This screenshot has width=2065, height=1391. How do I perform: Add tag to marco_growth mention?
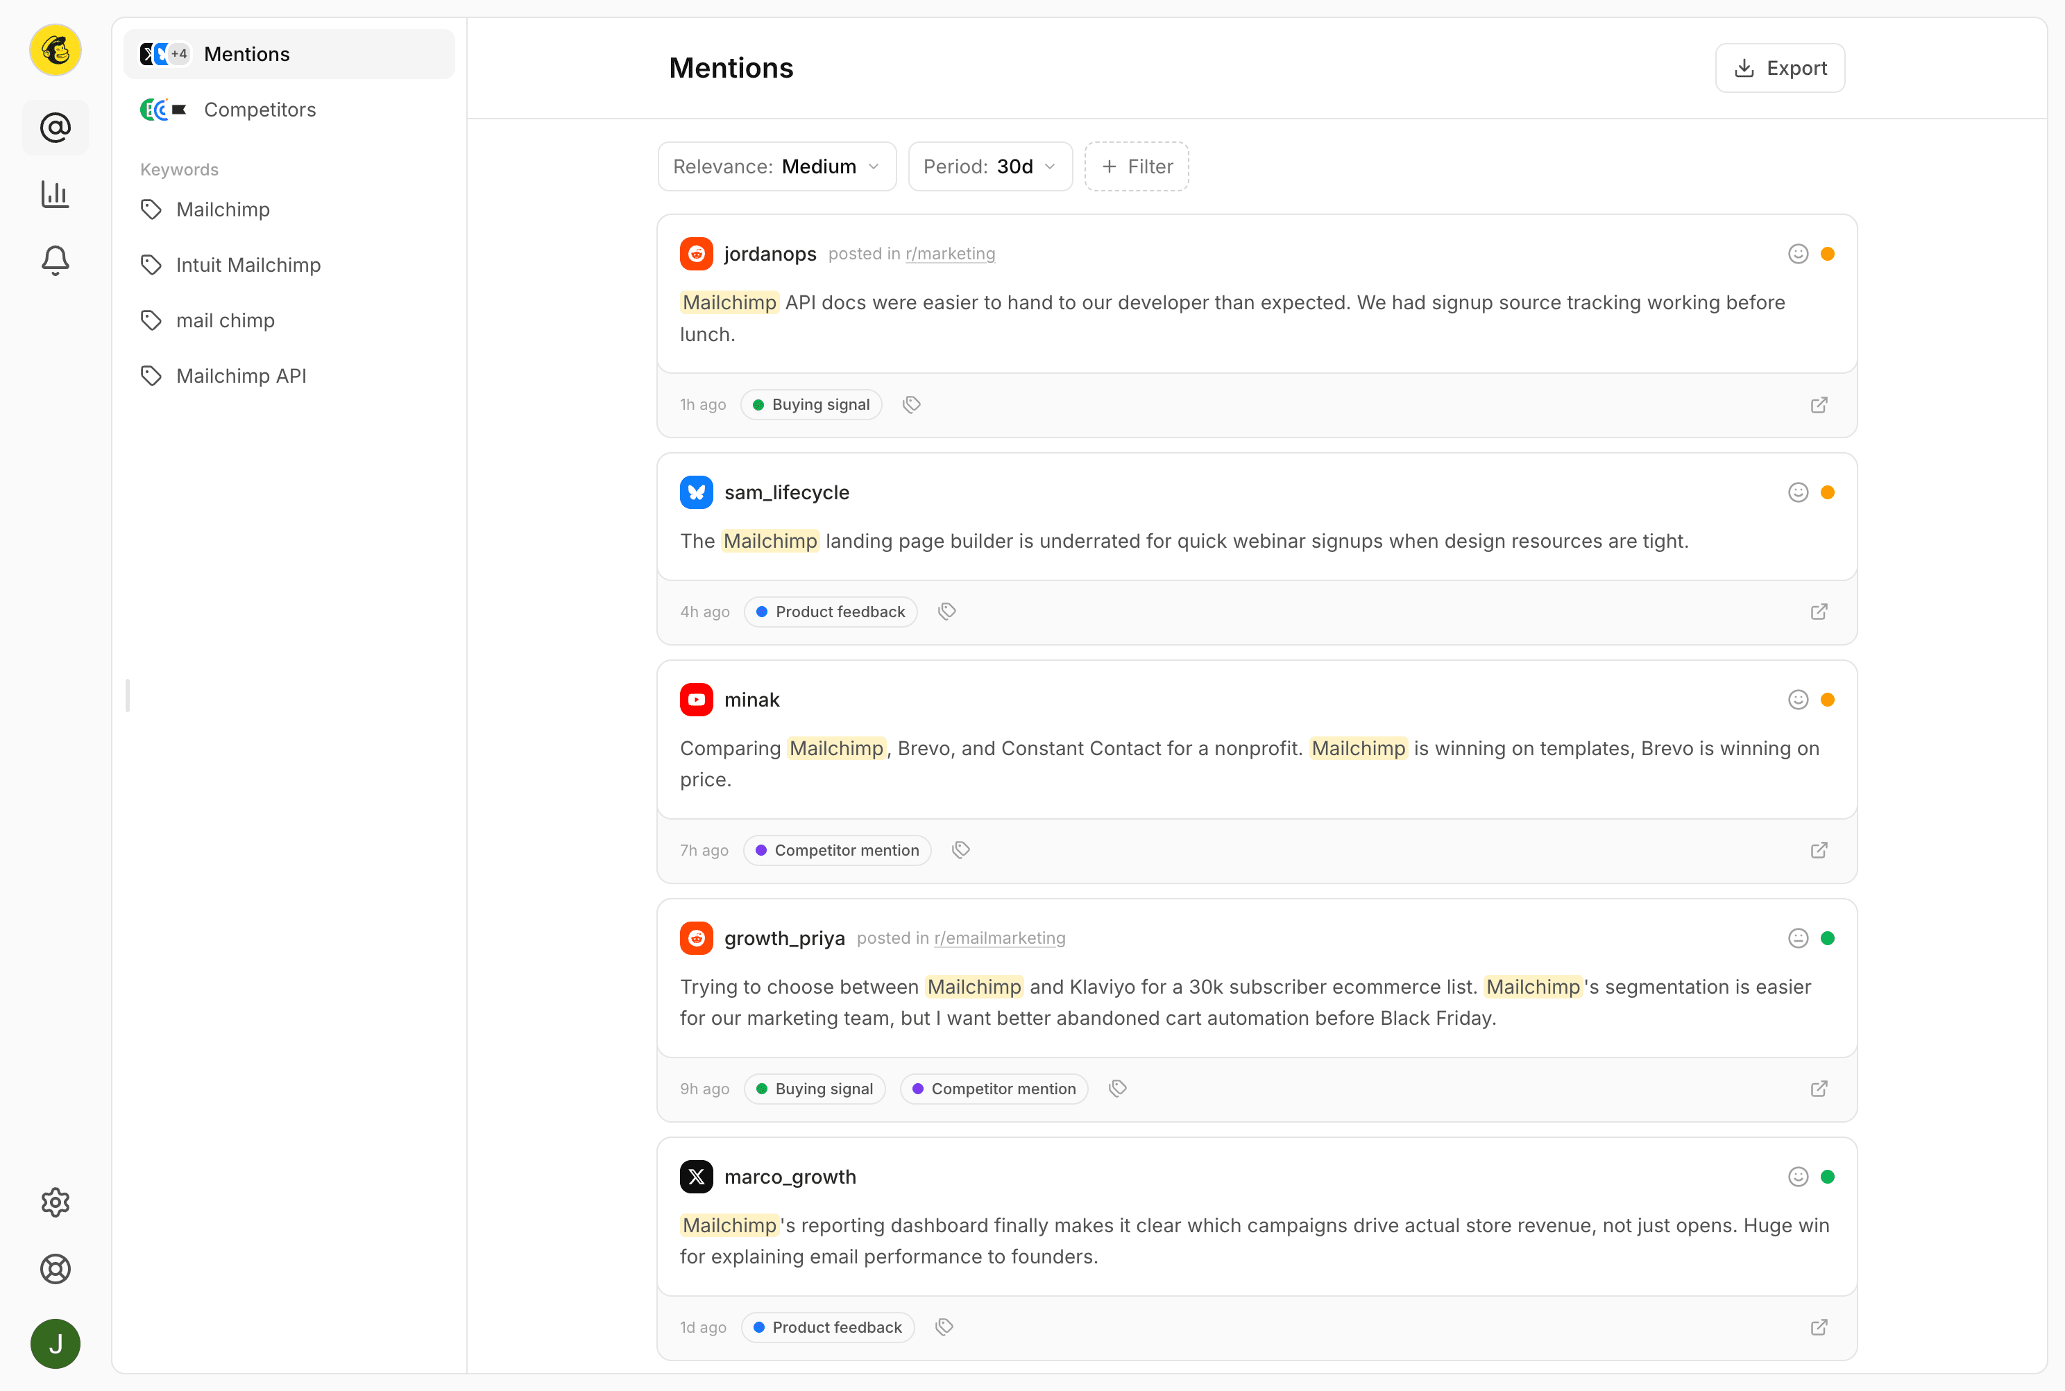point(944,1327)
